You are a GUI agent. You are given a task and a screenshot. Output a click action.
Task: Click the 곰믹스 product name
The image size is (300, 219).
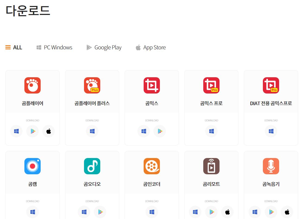(x=152, y=103)
